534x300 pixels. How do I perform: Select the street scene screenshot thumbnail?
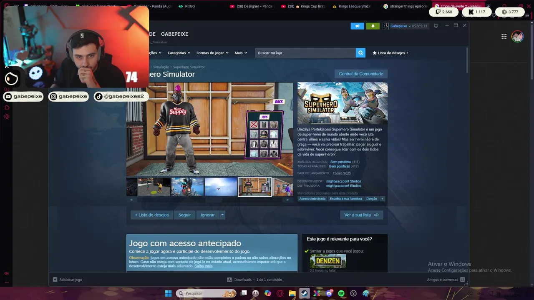tap(154, 187)
